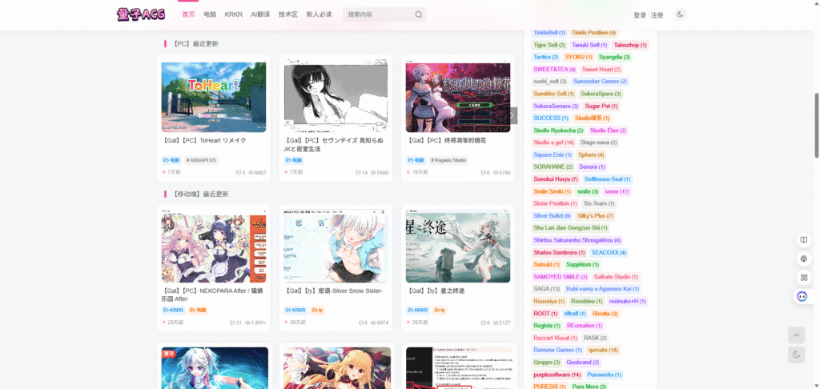Open the KRKR nav menu

coord(233,14)
